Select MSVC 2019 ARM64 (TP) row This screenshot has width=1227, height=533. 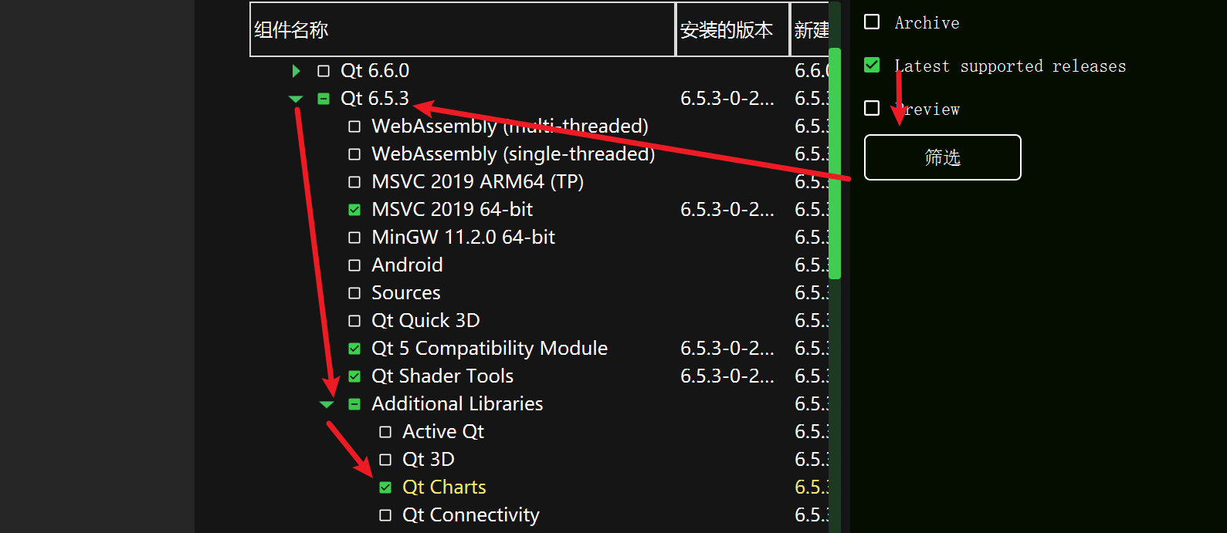click(477, 182)
